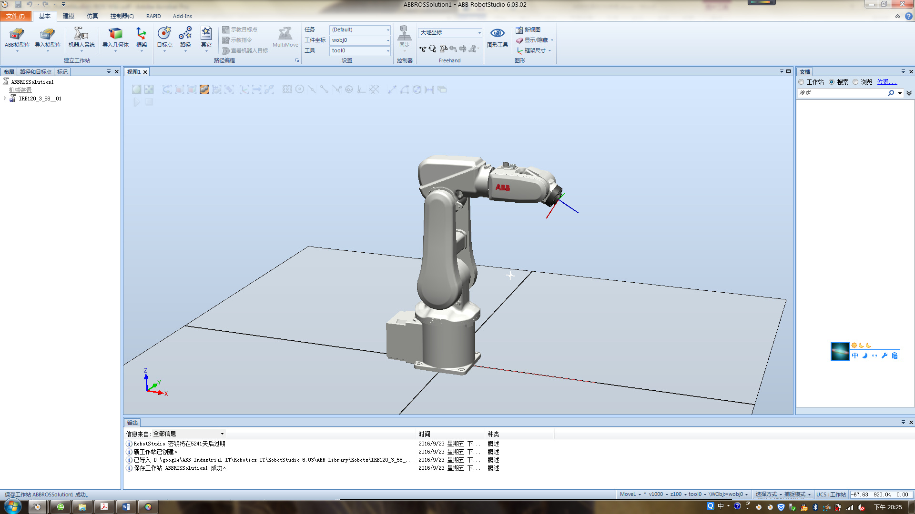Close the 视图1 view tab
Image resolution: width=915 pixels, height=514 pixels.
(x=145, y=72)
